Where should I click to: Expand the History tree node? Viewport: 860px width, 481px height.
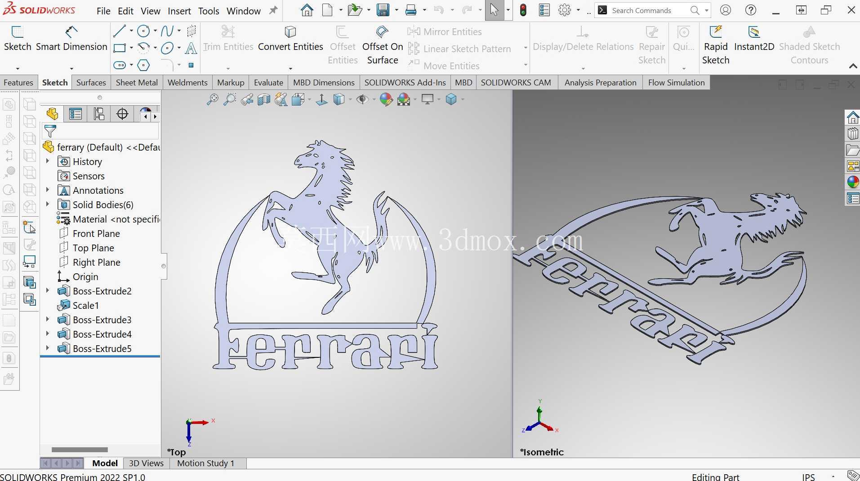click(x=48, y=161)
